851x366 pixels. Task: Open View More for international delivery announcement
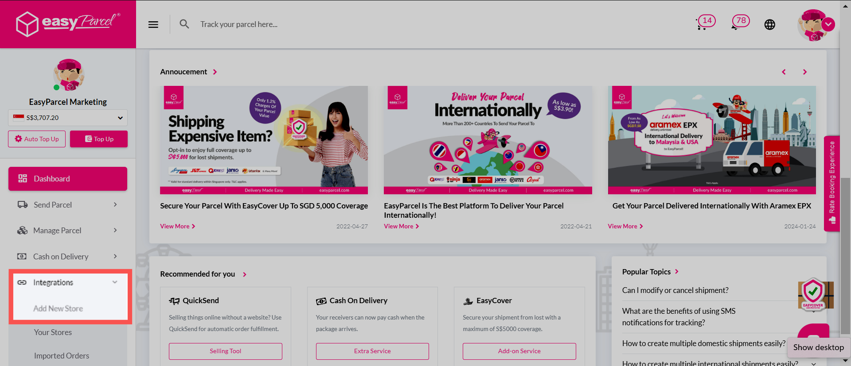tap(402, 226)
